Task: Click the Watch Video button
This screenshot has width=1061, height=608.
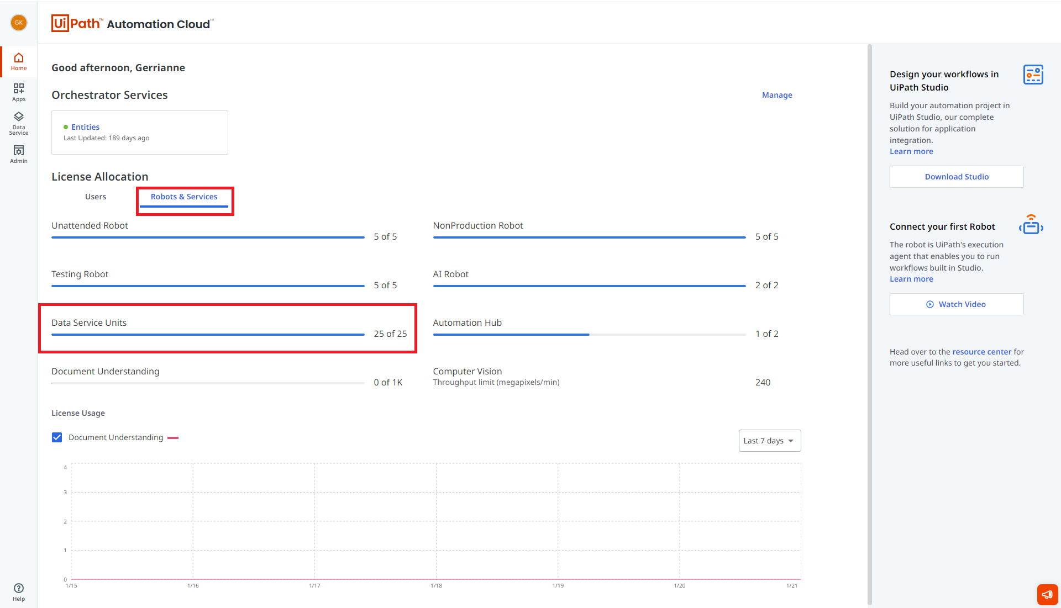Action: (956, 304)
